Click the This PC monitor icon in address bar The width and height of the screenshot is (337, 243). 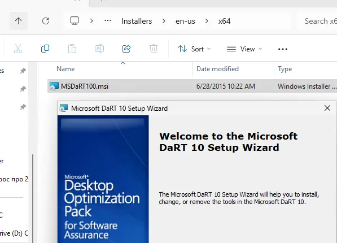pos(75,21)
